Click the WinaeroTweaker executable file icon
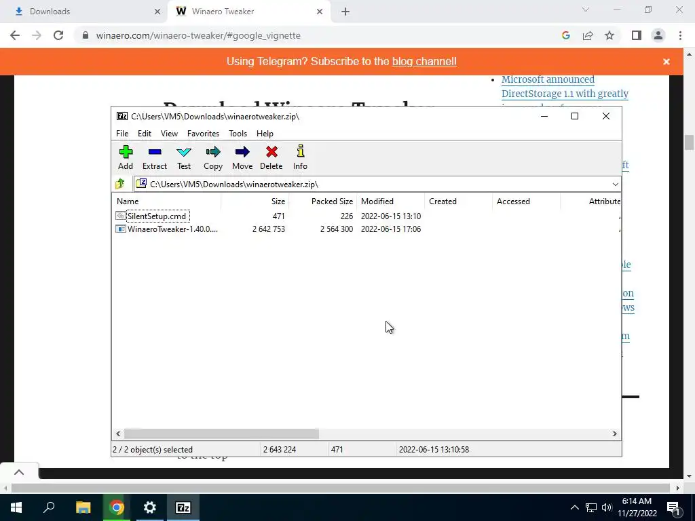The height and width of the screenshot is (521, 695). 121,229
